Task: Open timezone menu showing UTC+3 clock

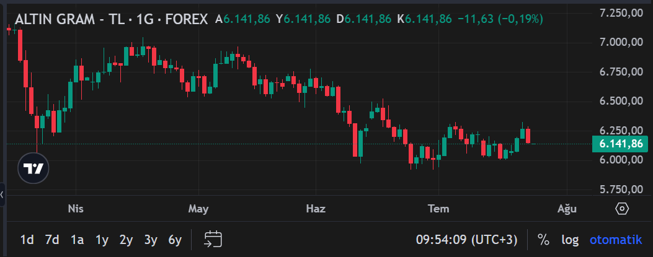Action: click(x=466, y=240)
